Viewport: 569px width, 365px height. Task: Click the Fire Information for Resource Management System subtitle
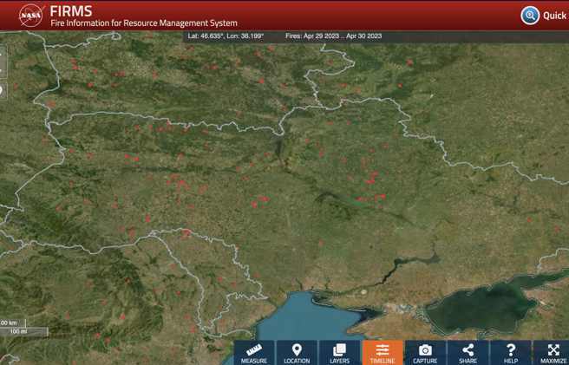point(143,23)
